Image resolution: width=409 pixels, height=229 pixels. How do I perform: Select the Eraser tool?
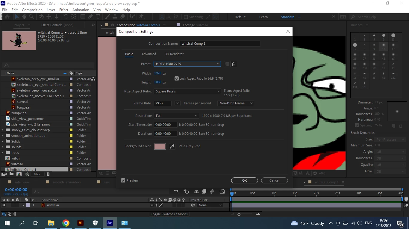122,17
